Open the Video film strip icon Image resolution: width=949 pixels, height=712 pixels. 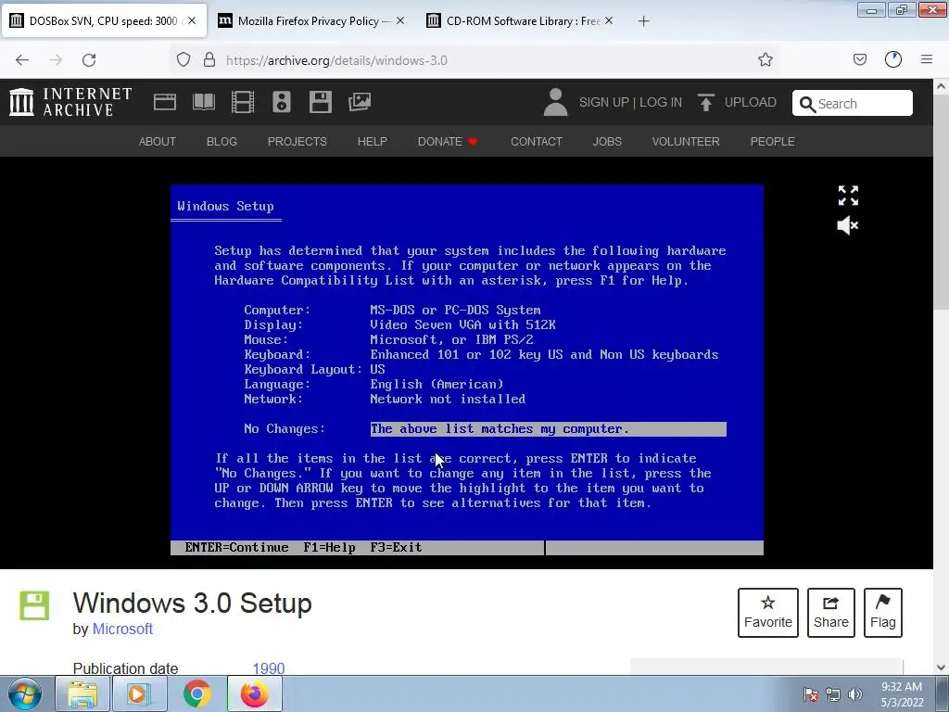coord(243,102)
